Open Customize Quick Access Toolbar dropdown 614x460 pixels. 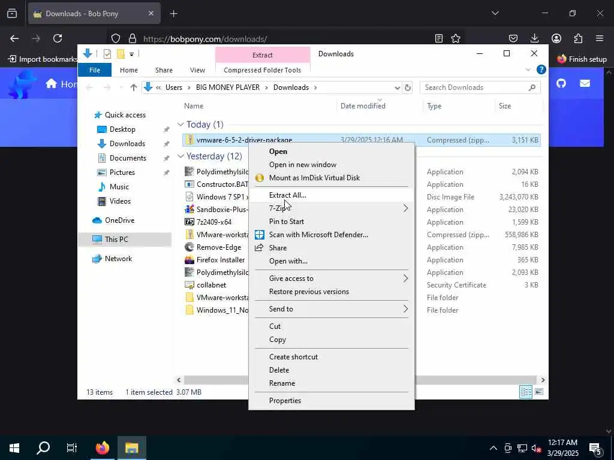click(131, 55)
